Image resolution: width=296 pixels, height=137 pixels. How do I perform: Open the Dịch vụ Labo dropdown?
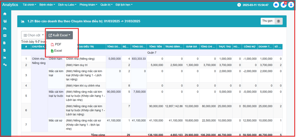[67, 5]
